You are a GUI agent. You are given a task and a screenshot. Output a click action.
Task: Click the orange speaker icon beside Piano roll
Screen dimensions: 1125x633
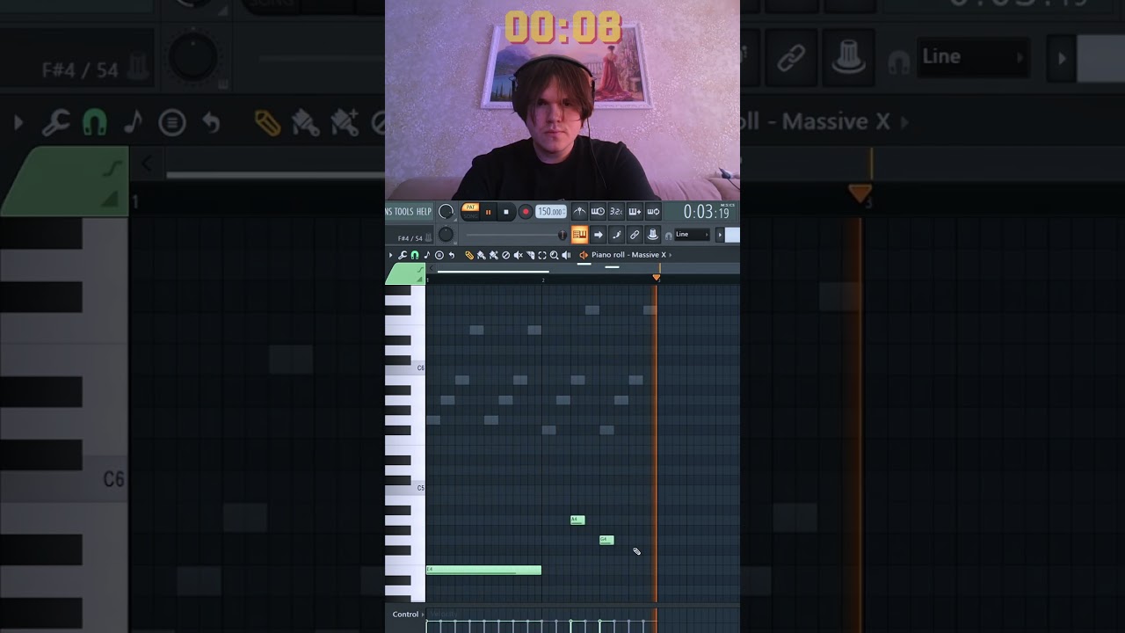click(x=584, y=255)
